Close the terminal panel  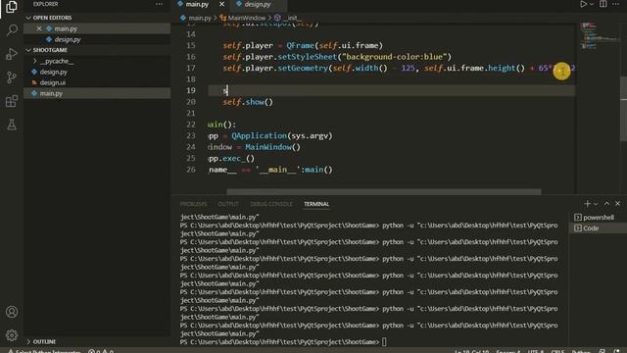click(618, 204)
